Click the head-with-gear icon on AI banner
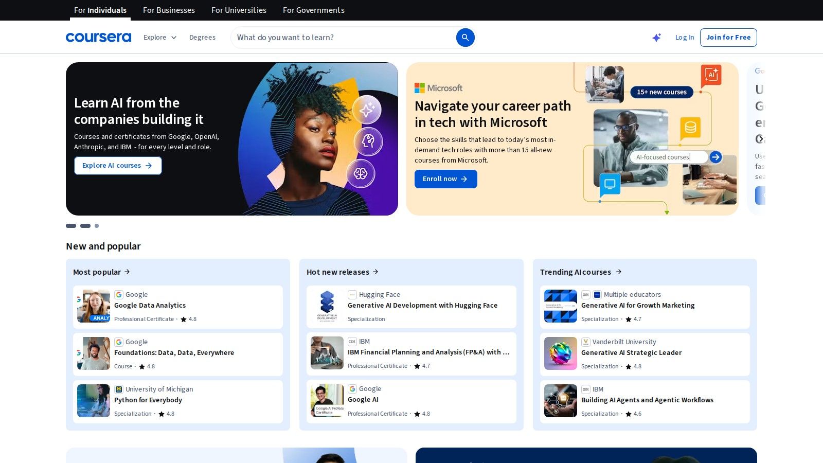This screenshot has height=463, width=823. (368, 141)
